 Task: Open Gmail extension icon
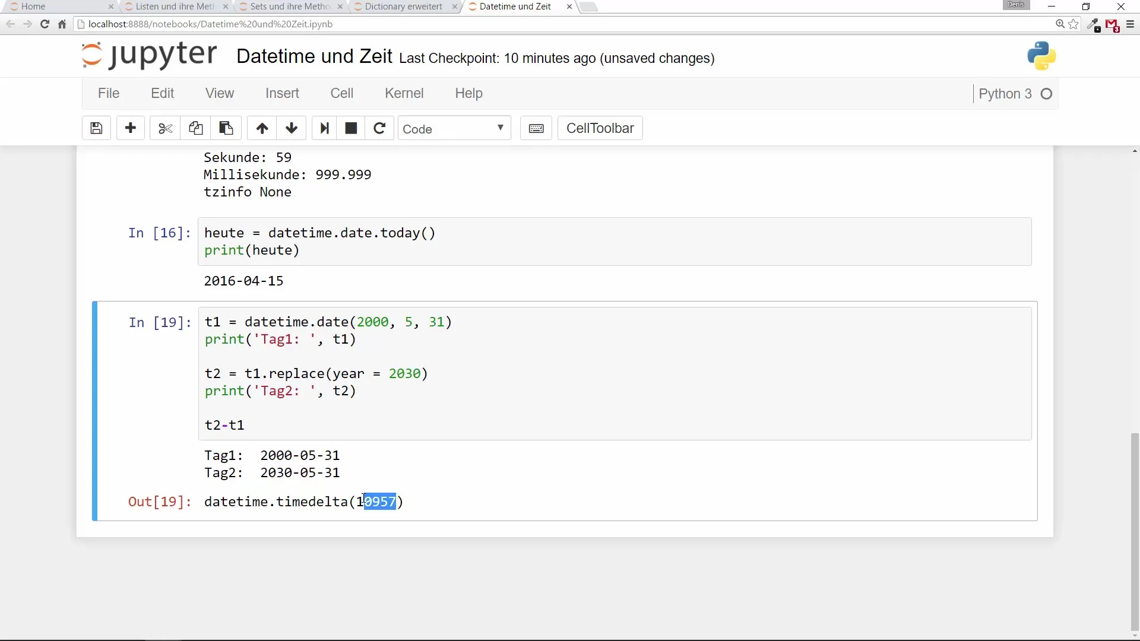click(x=1112, y=25)
